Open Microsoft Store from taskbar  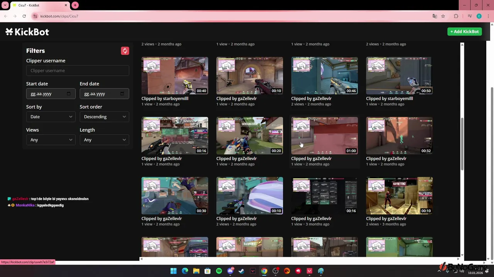pyautogui.click(x=208, y=271)
